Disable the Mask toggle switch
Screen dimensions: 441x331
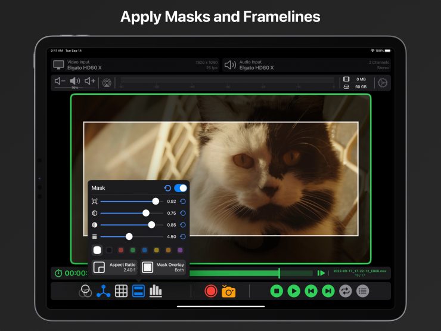pyautogui.click(x=181, y=188)
